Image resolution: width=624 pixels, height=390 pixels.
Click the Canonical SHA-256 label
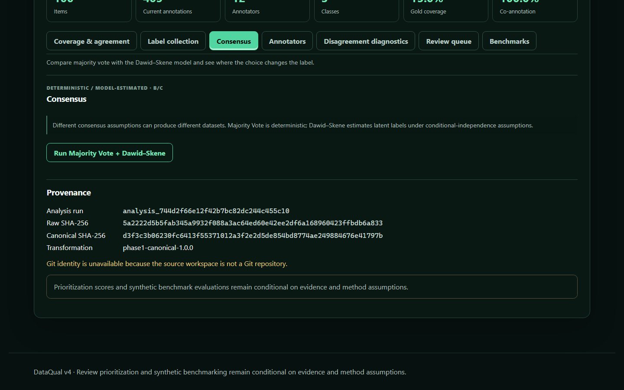(x=76, y=236)
